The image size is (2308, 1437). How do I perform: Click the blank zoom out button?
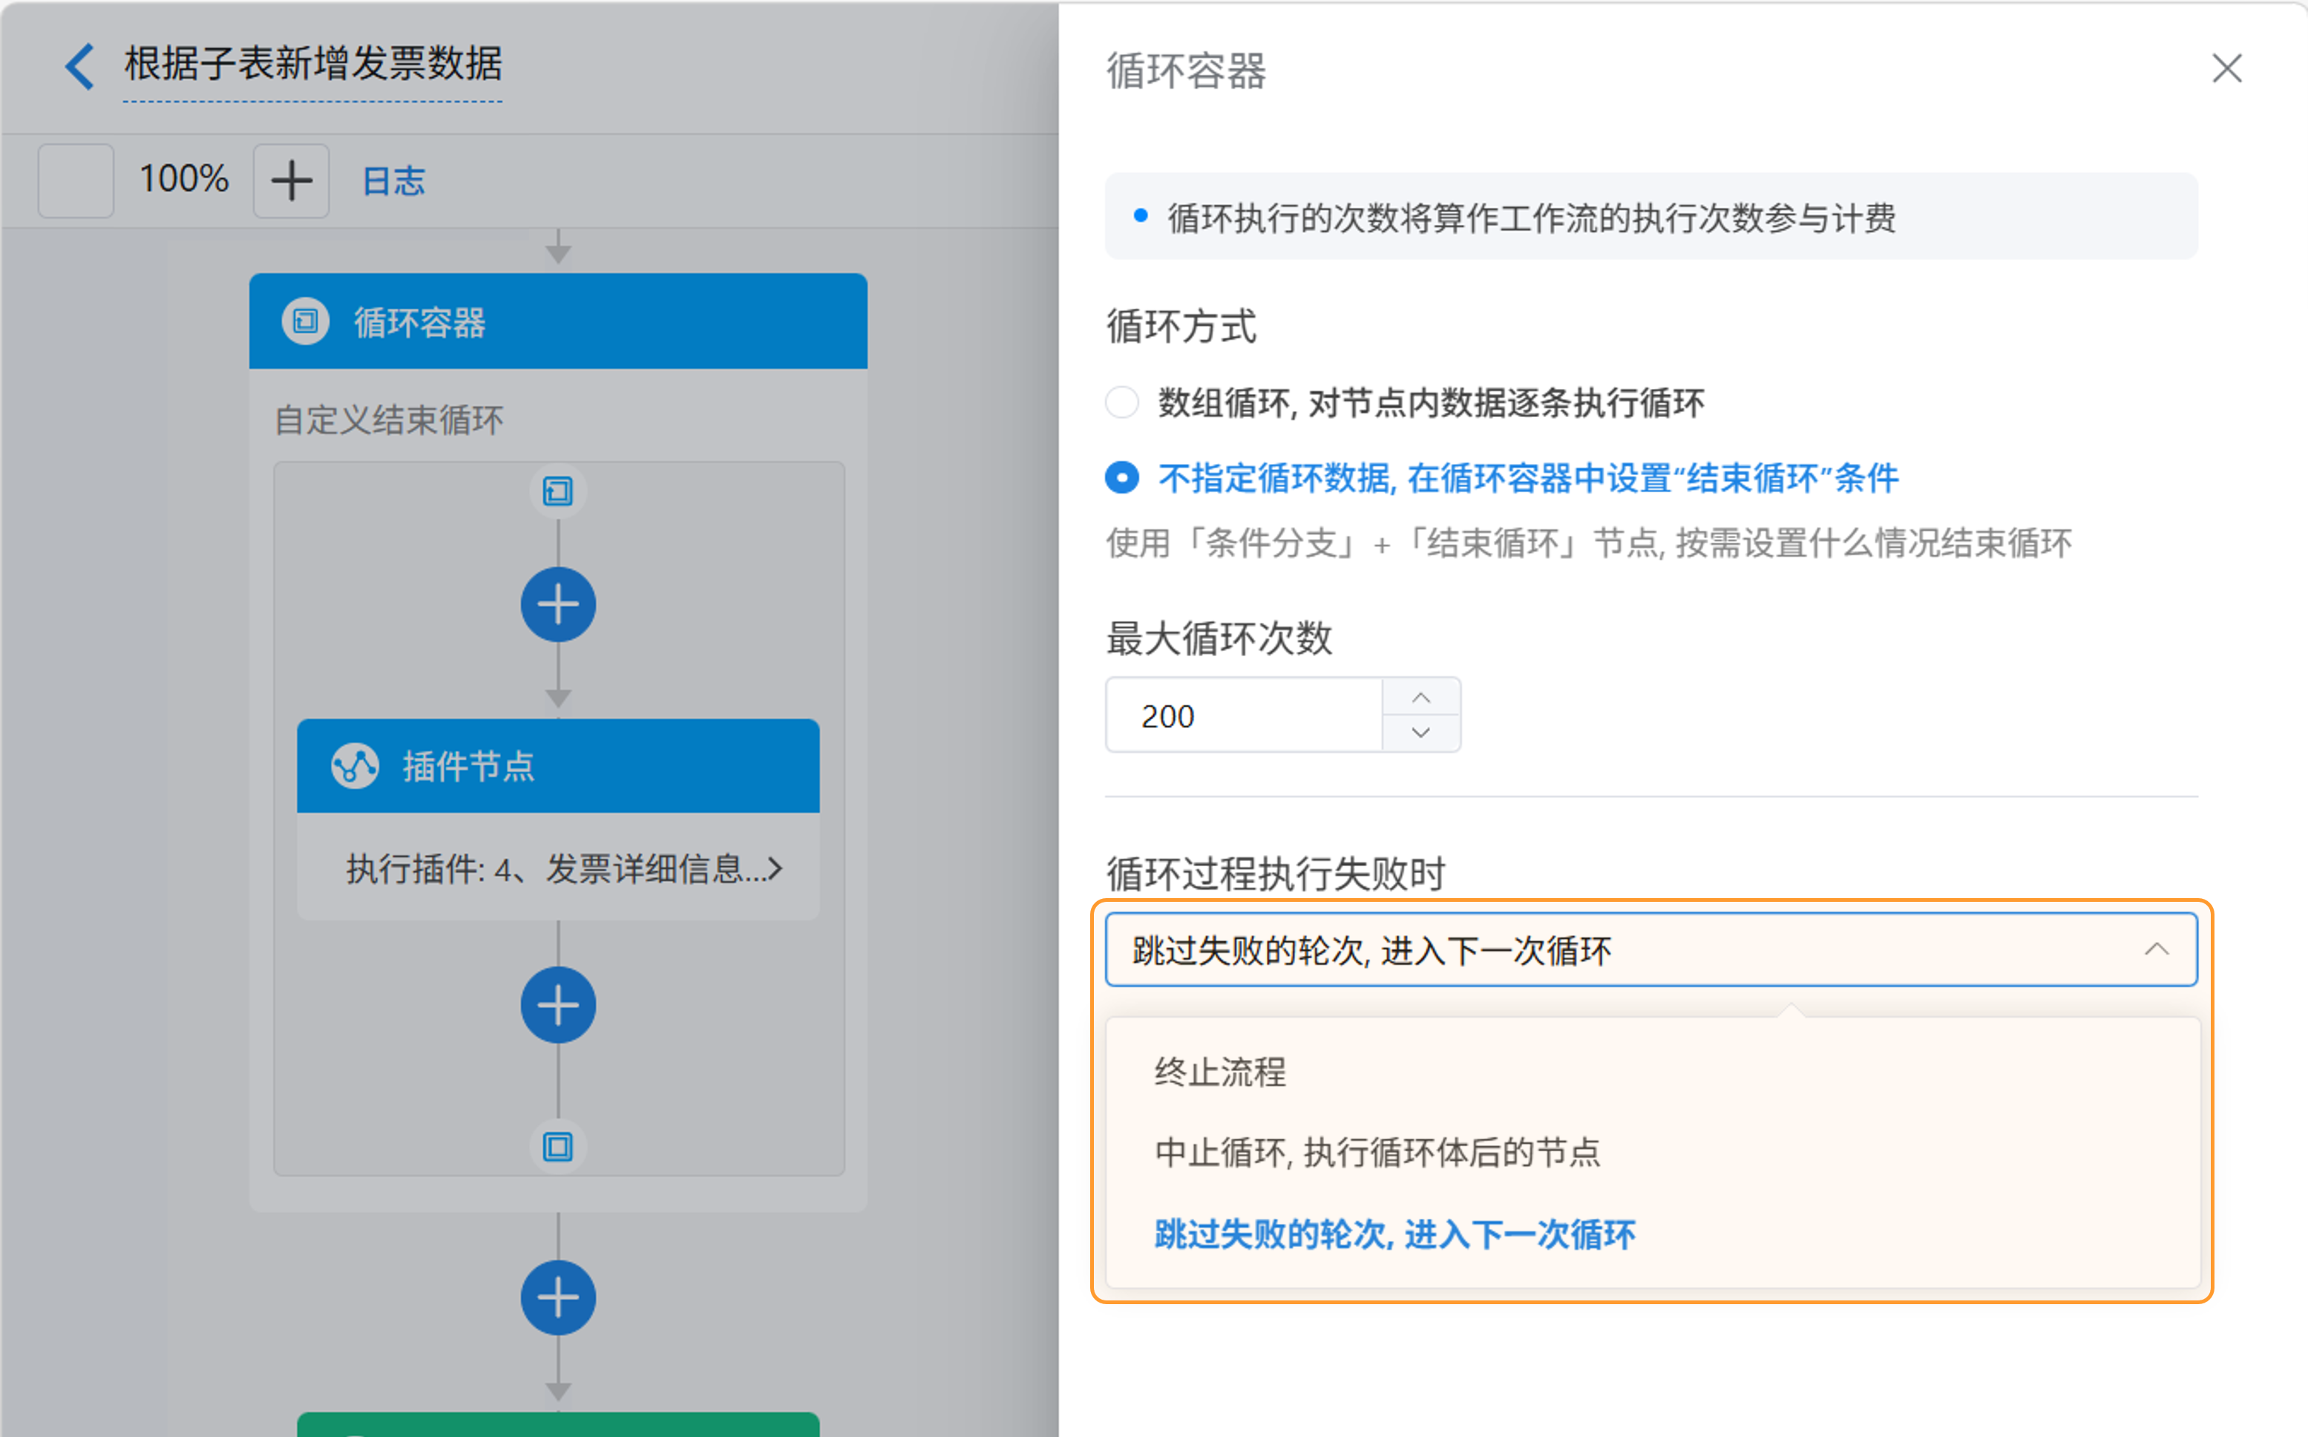point(76,180)
